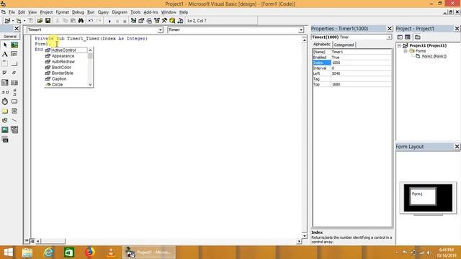The height and width of the screenshot is (259, 461).
Task: Select the Enabled property row
Action: tap(352, 58)
